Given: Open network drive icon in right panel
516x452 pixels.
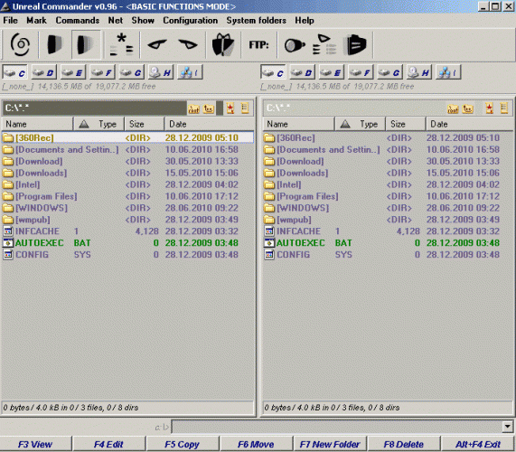Looking at the screenshot, I should click(x=448, y=72).
